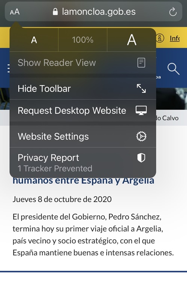Click the Website Settings gear icon
Image resolution: width=187 pixels, height=282 pixels.
141,136
